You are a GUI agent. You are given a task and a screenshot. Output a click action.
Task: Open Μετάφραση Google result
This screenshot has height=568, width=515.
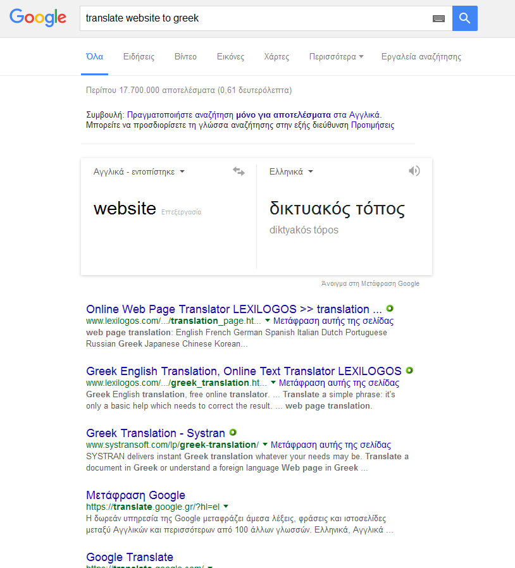[x=135, y=495]
